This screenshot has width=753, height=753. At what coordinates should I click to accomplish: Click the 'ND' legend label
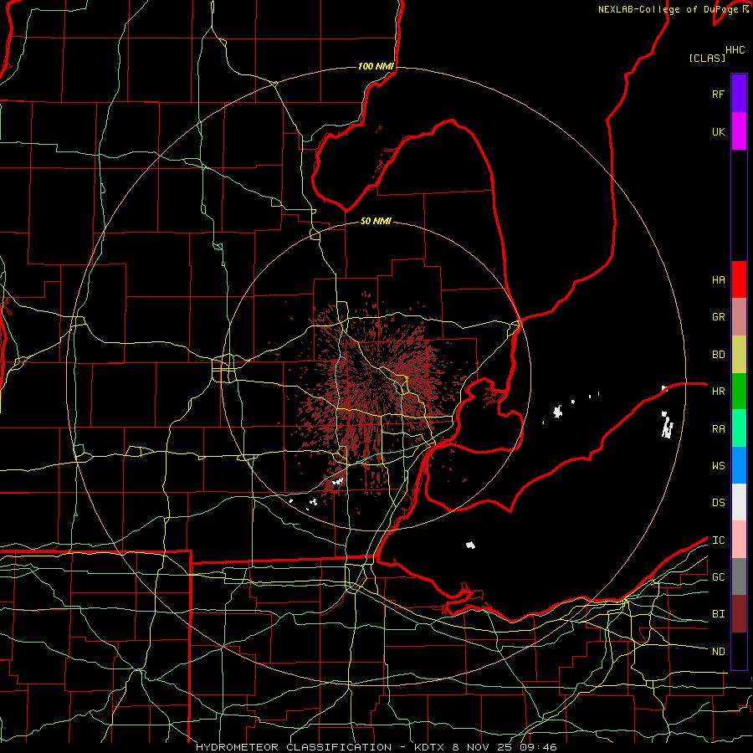[718, 652]
